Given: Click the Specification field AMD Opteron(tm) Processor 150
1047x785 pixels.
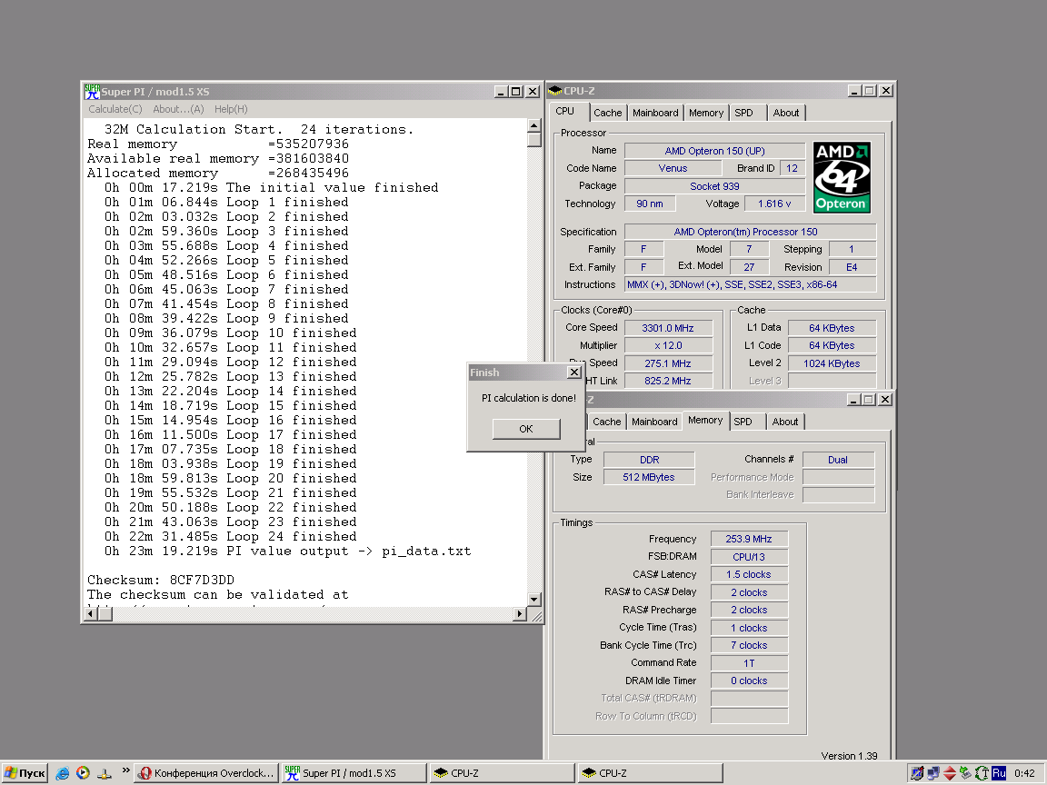Looking at the screenshot, I should click(751, 232).
